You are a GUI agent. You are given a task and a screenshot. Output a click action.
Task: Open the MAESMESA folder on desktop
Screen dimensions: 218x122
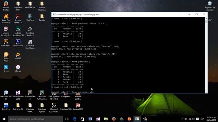[30, 5]
